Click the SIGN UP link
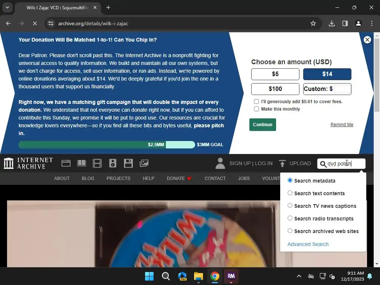380x285 pixels. click(240, 163)
